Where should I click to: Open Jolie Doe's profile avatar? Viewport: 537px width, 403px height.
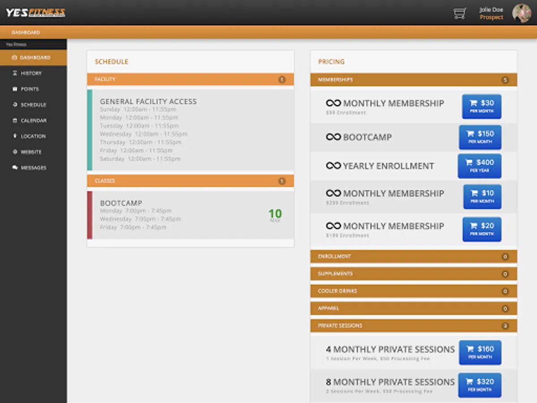pyautogui.click(x=521, y=13)
